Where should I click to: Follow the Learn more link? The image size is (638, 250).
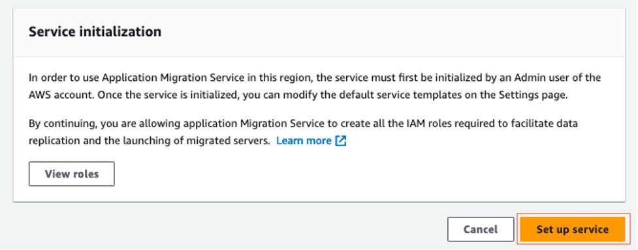pos(304,140)
